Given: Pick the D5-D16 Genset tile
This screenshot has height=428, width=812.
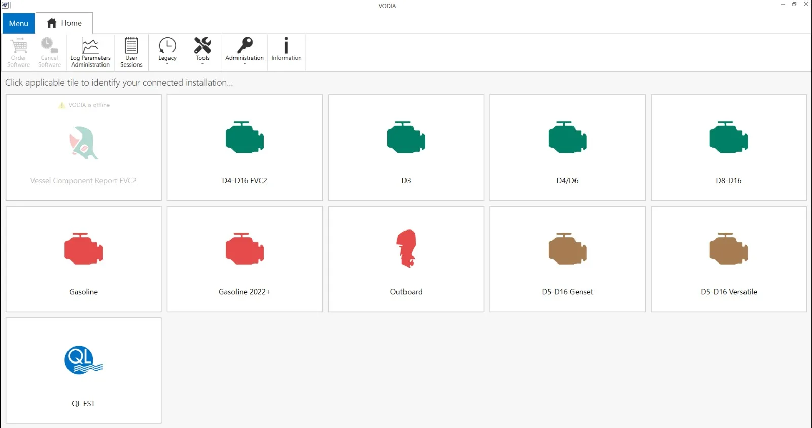Looking at the screenshot, I should tap(567, 259).
